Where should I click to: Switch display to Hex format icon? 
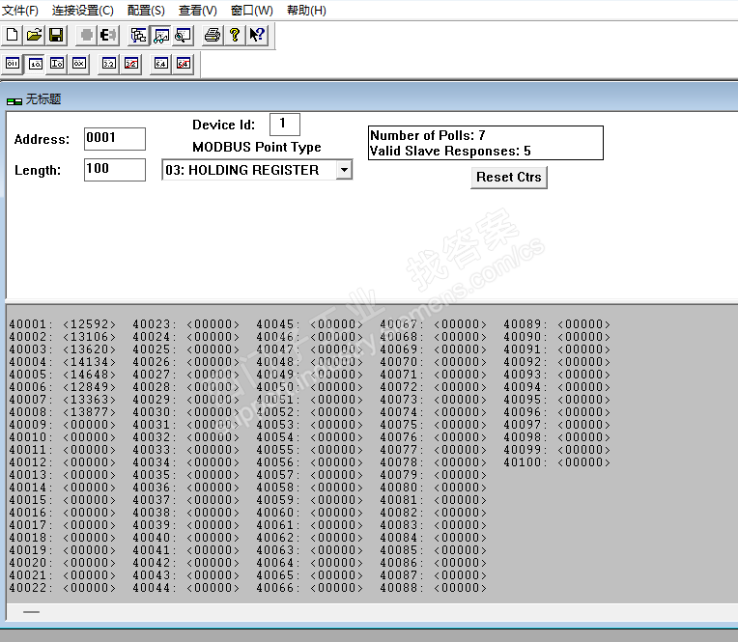pos(79,63)
